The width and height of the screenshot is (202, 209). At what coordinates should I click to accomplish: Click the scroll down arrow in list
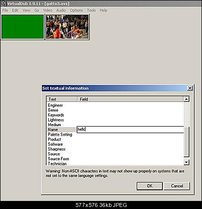click(186, 162)
